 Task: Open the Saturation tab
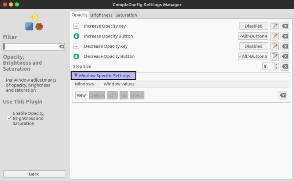[126, 15]
